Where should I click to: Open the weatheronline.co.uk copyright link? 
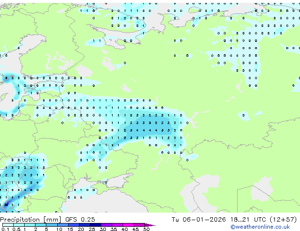click(260, 227)
